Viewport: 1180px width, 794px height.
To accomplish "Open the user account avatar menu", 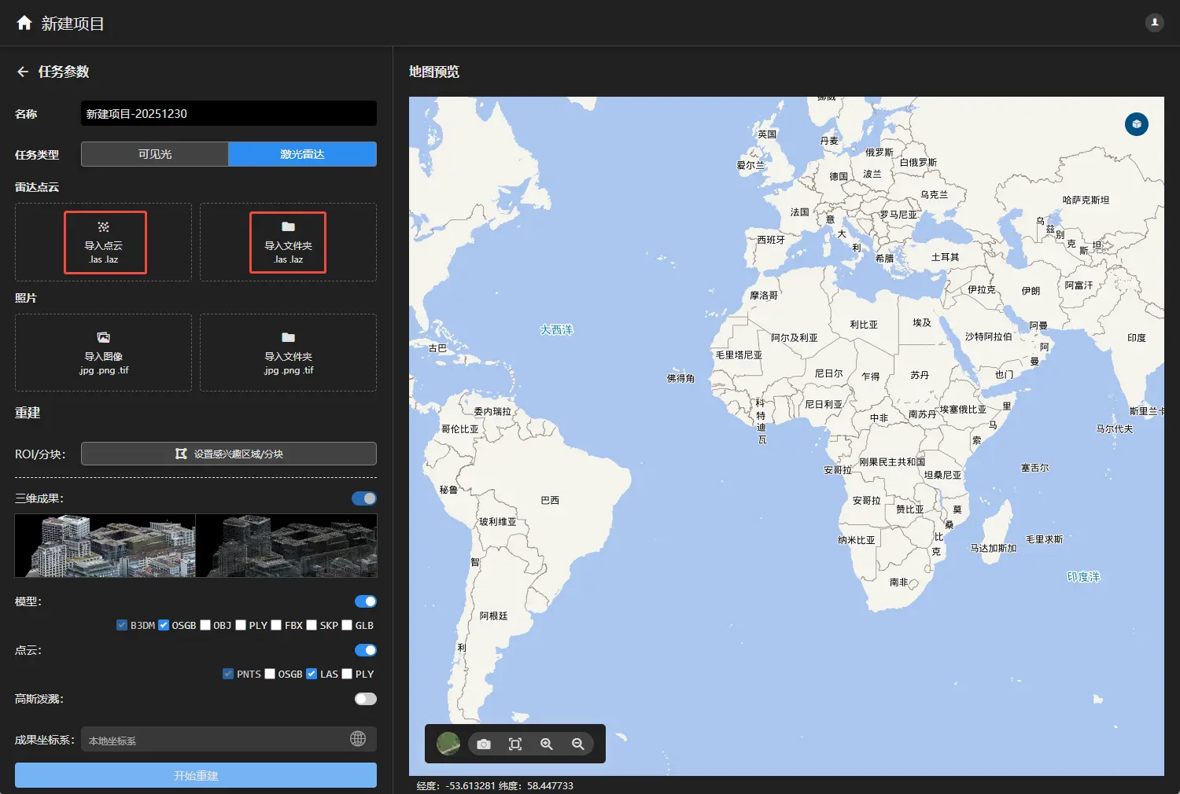I will click(x=1154, y=22).
